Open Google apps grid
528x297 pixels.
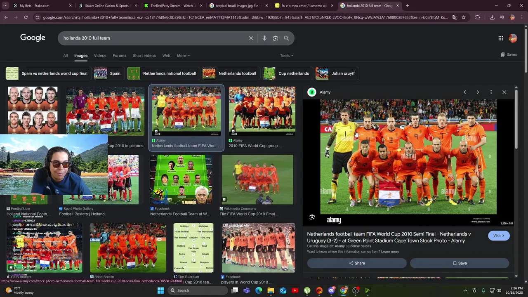pyautogui.click(x=500, y=38)
